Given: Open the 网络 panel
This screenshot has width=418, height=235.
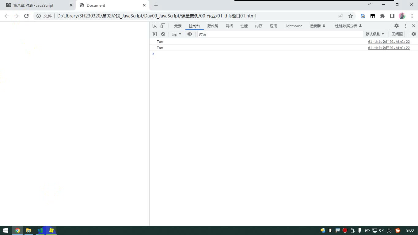Looking at the screenshot, I should tap(229, 26).
